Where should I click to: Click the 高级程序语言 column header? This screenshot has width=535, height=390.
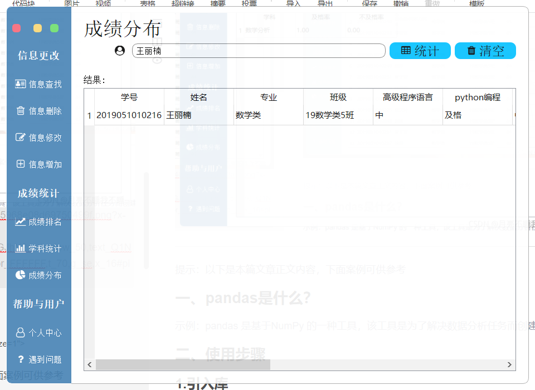point(408,97)
